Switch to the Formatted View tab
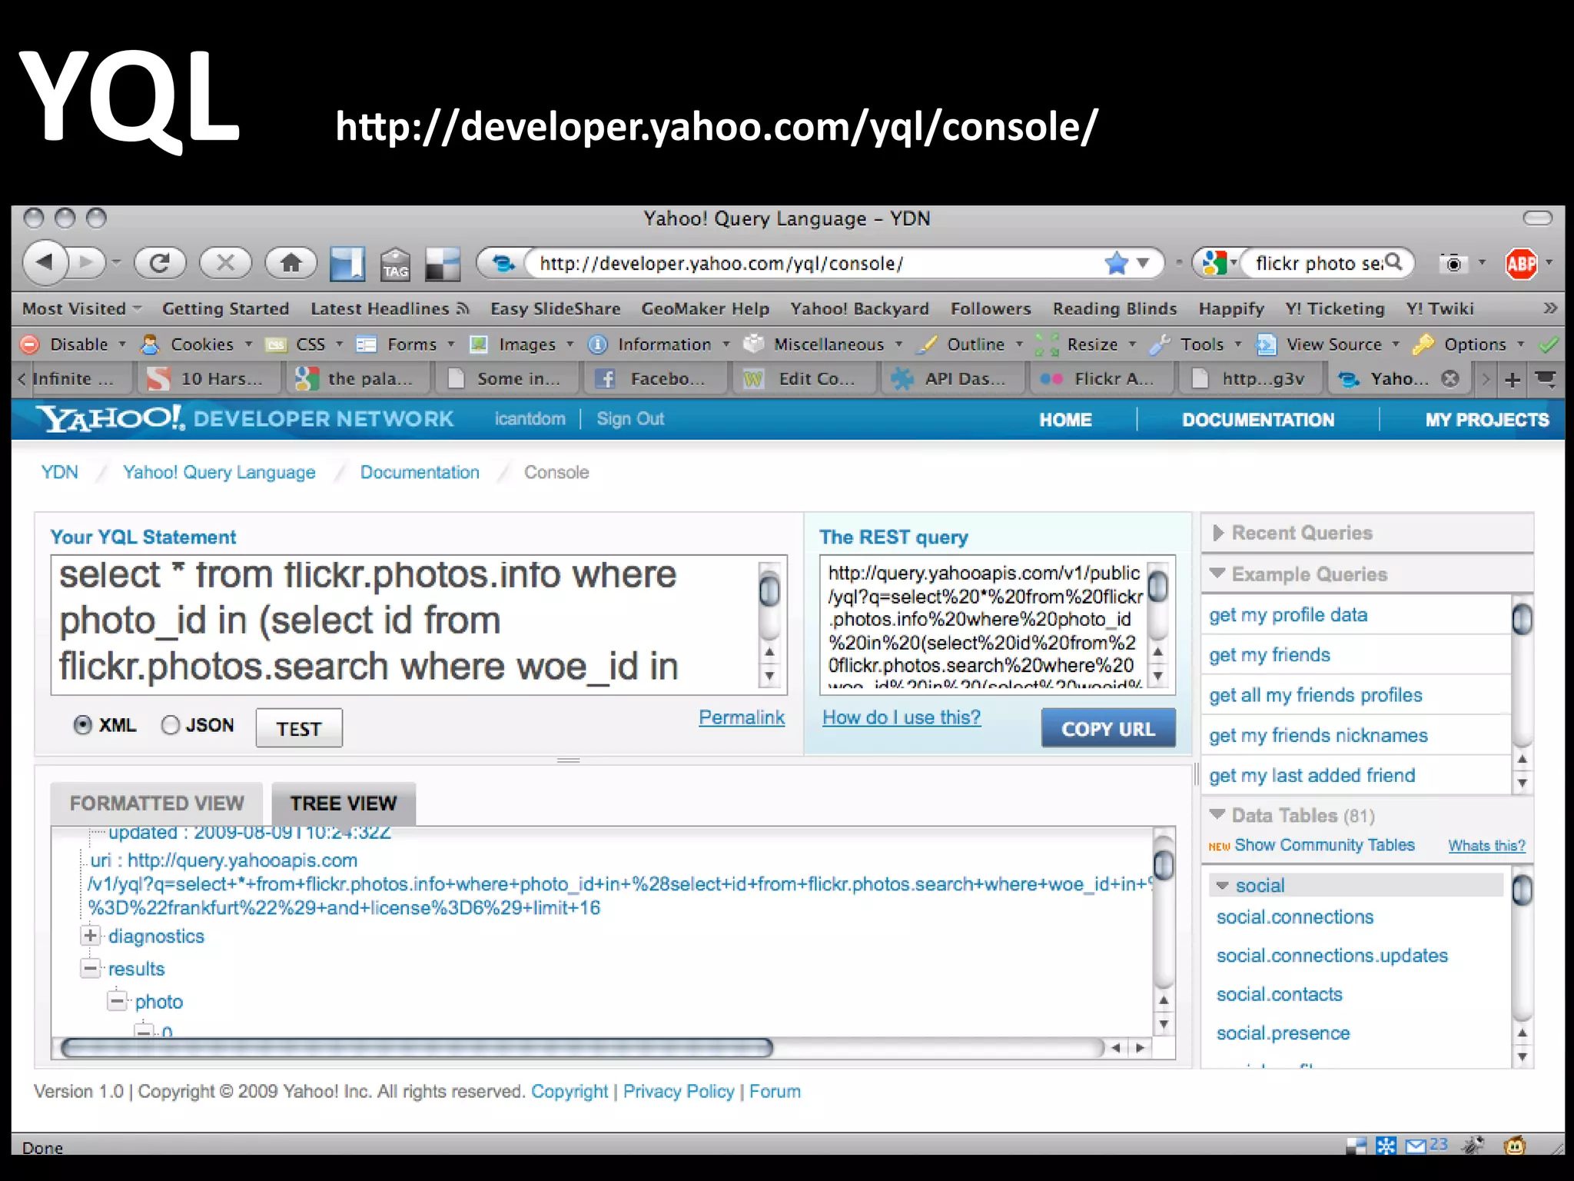The height and width of the screenshot is (1181, 1574). (157, 803)
